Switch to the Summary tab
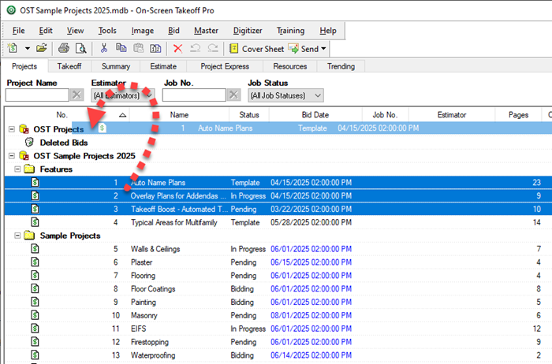Image resolution: width=552 pixels, height=364 pixels. [115, 66]
